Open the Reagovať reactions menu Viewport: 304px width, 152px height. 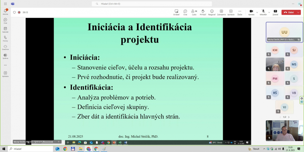[212, 12]
